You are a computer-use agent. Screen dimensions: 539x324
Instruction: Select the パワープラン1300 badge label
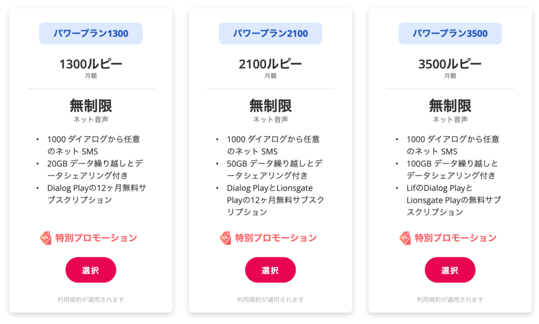[x=91, y=34]
